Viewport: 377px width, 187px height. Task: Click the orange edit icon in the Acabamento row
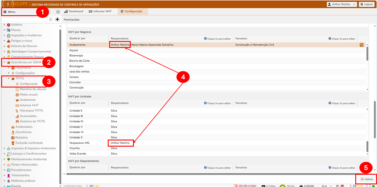(x=361, y=45)
